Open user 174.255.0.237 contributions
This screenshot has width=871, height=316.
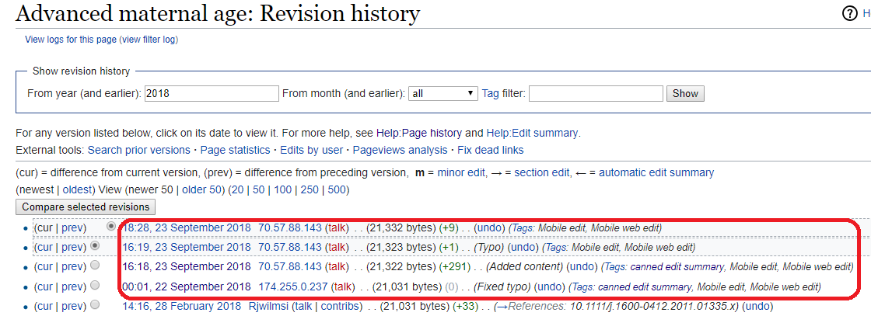pyautogui.click(x=293, y=286)
